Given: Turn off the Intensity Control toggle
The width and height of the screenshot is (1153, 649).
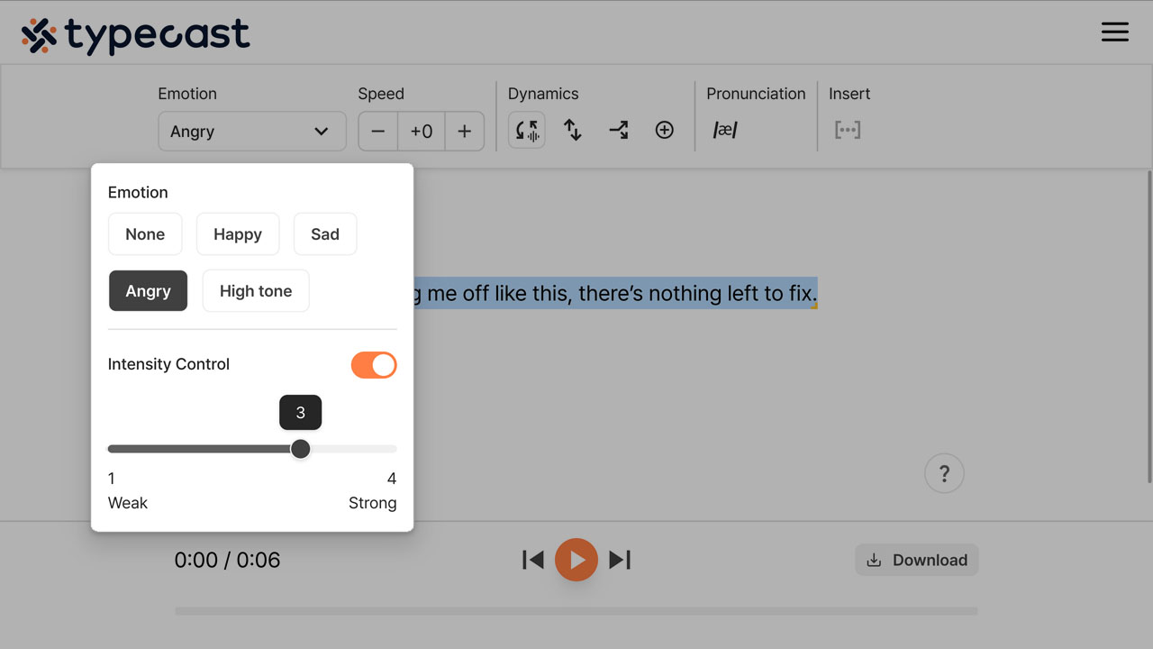Looking at the screenshot, I should 374,365.
